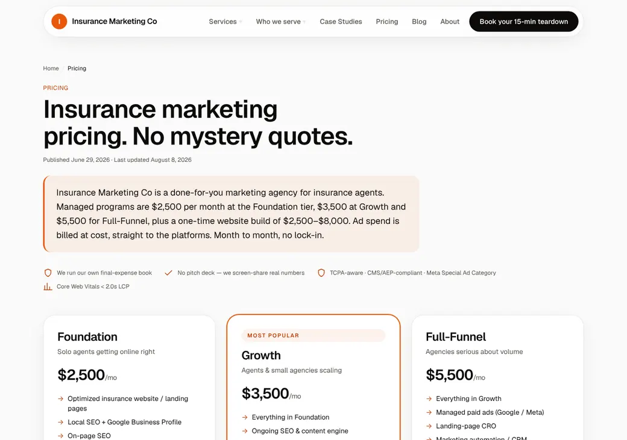Click the $5,500/mo price
Screen dimensions: 627x440
point(455,375)
